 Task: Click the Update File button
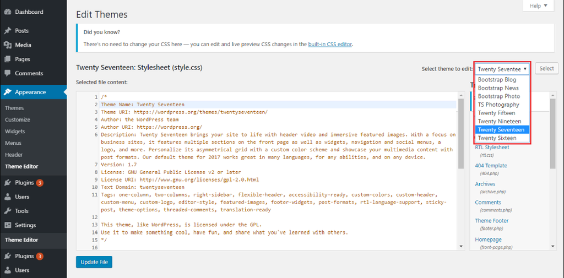[x=94, y=262]
